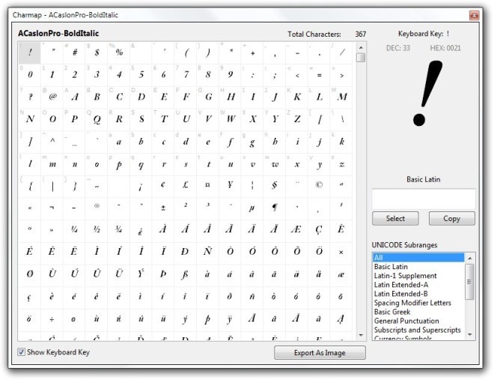Select the ß sharp s cell

[x=186, y=276]
